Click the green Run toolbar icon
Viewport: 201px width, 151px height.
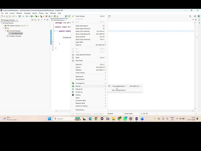[x=31, y=16]
